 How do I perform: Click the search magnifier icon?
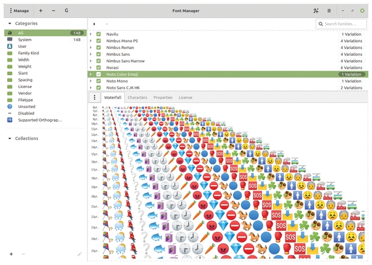321,24
